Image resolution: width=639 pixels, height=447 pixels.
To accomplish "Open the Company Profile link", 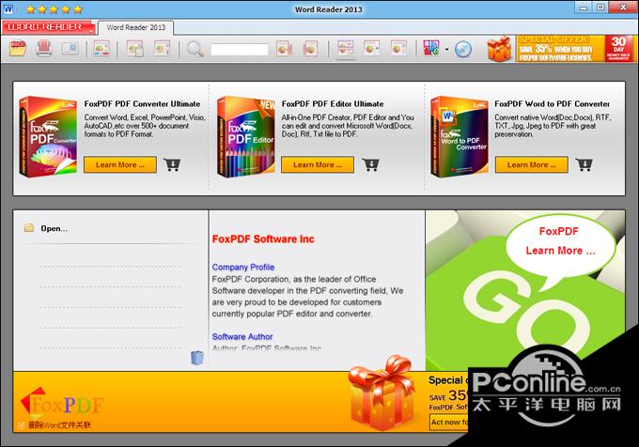I will point(242,267).
